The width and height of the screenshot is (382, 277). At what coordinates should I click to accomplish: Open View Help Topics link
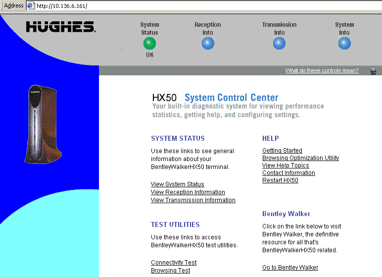(286, 165)
